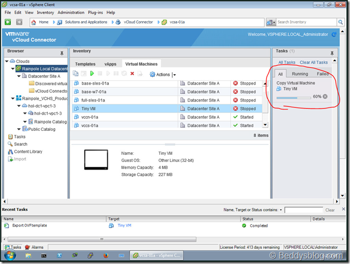Click the Clear All Tasks link

click(x=314, y=62)
